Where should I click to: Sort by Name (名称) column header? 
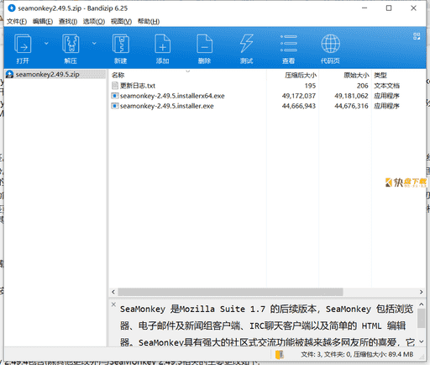click(118, 75)
